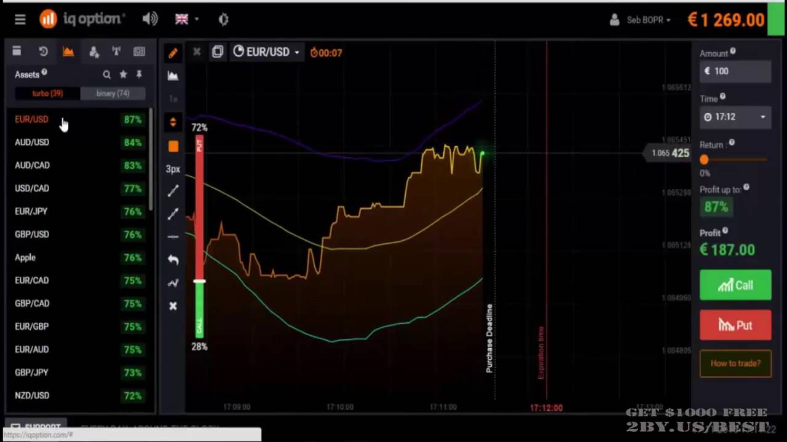Select the second diagonal line tool
The width and height of the screenshot is (787, 442).
point(173,214)
